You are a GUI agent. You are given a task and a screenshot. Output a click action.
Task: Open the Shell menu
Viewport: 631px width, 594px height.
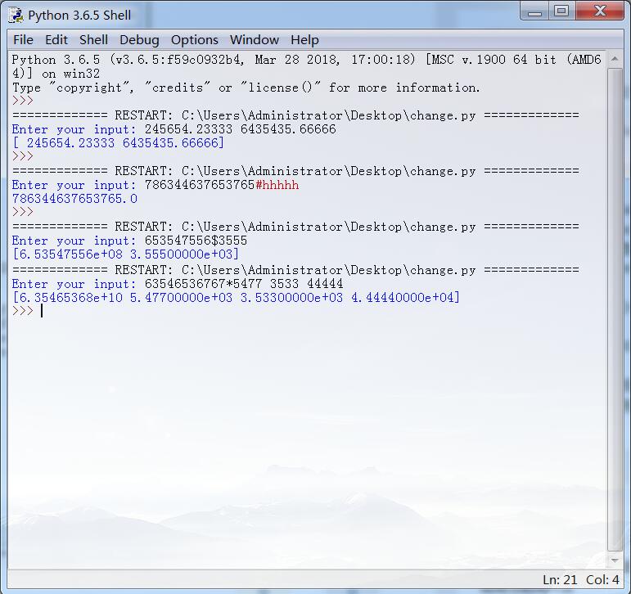pos(93,40)
